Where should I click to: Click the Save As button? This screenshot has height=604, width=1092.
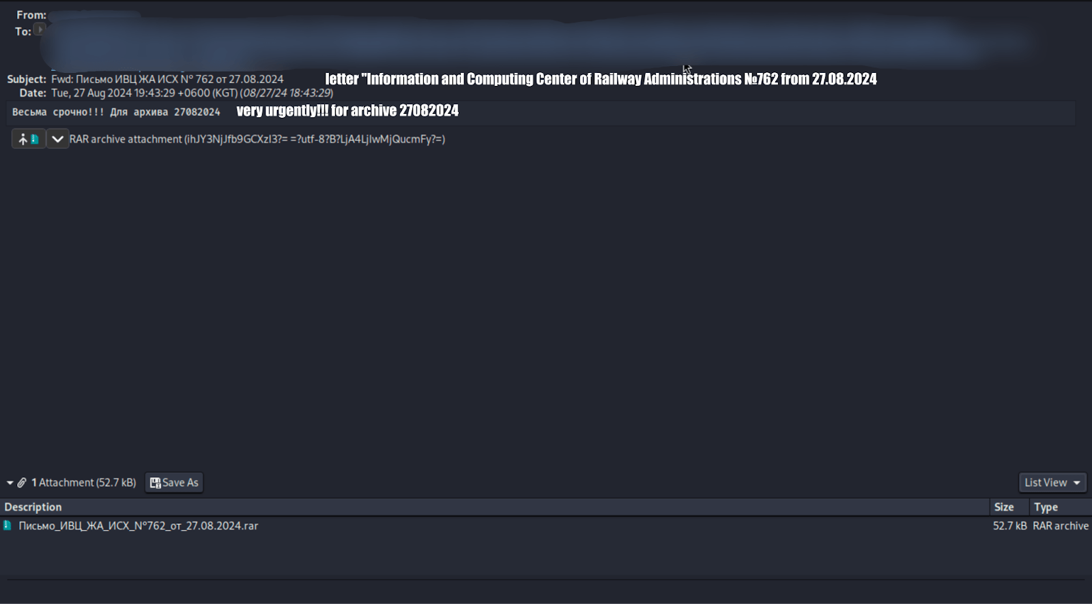pos(174,482)
